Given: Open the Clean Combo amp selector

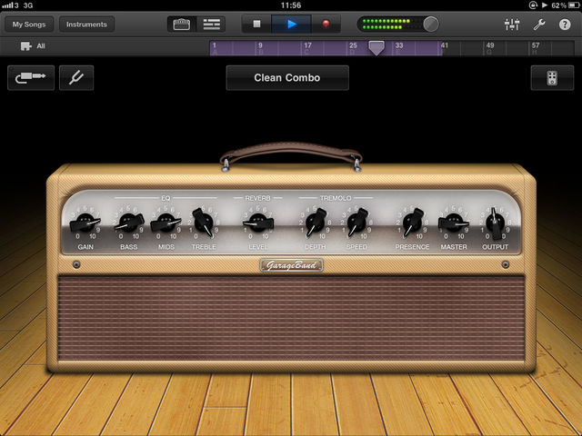Looking at the screenshot, I should (287, 78).
